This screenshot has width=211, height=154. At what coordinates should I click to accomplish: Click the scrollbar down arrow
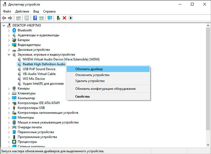point(208,145)
